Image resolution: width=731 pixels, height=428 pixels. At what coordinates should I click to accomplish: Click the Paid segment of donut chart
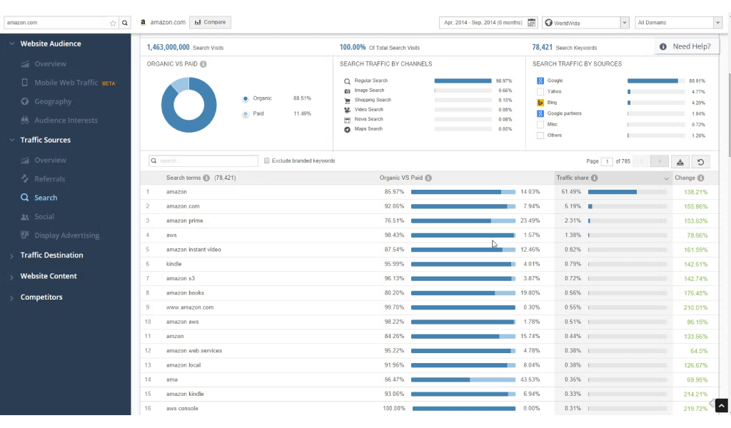point(181,84)
